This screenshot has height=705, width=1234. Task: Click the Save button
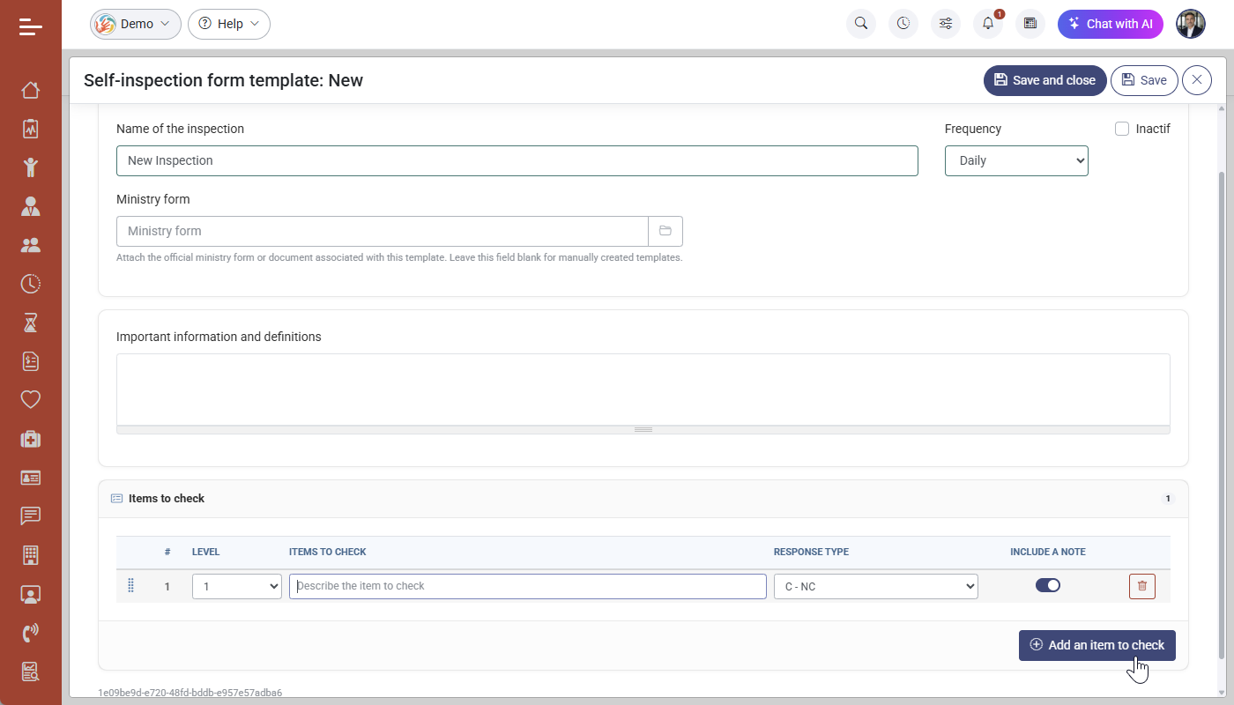(1144, 80)
